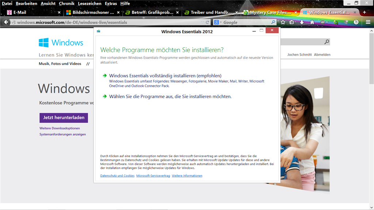Click the T-Online E-Mail tab favicon
The width and height of the screenshot is (374, 210).
[x=9, y=12]
